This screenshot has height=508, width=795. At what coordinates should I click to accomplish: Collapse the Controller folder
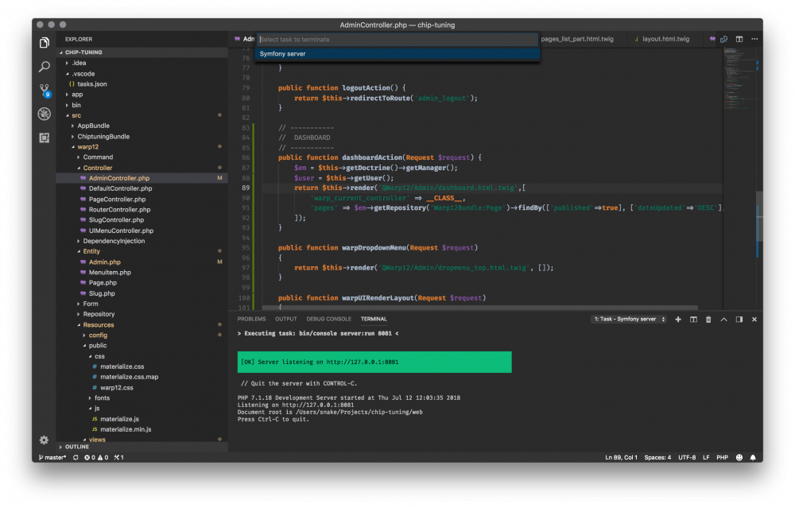coord(97,168)
